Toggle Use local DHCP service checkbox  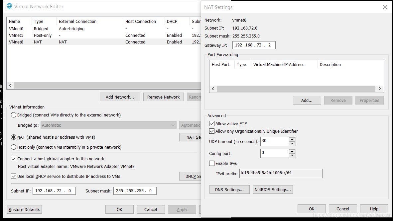14,176
